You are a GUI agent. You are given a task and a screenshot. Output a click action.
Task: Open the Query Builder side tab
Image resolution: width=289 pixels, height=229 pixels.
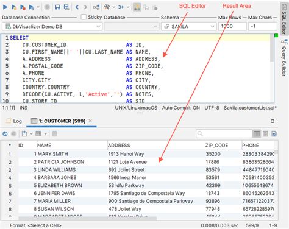[x=284, y=58]
